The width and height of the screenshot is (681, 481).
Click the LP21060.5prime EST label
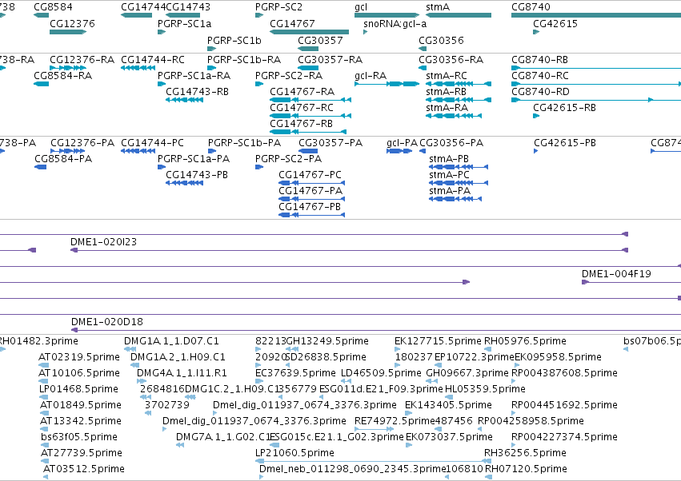(295, 453)
